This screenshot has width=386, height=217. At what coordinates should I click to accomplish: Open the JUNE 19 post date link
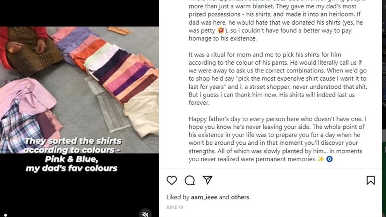pos(175,207)
